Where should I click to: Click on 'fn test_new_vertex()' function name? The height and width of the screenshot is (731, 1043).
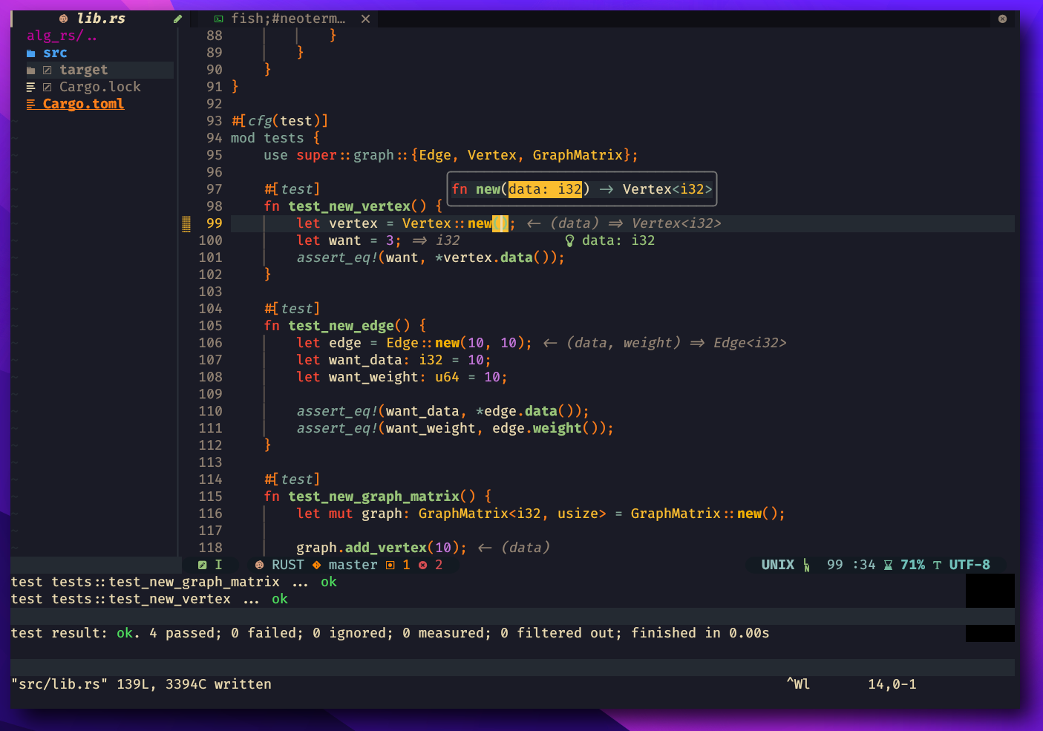(x=349, y=206)
